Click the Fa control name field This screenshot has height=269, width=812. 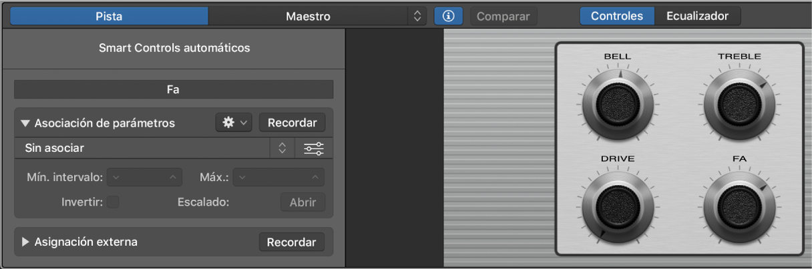pos(173,89)
